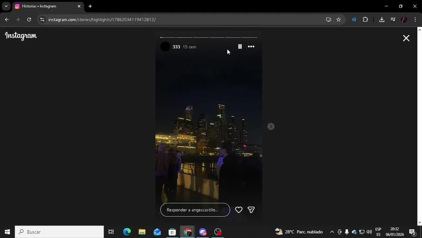Close the story viewer with the X
This screenshot has width=422, height=238.
pos(406,38)
